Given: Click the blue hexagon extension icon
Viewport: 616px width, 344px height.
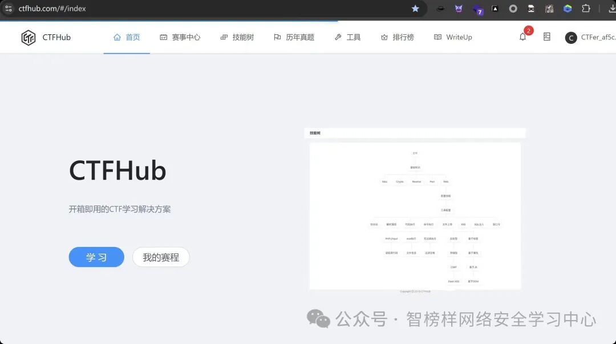Looking at the screenshot, I should tap(568, 9).
